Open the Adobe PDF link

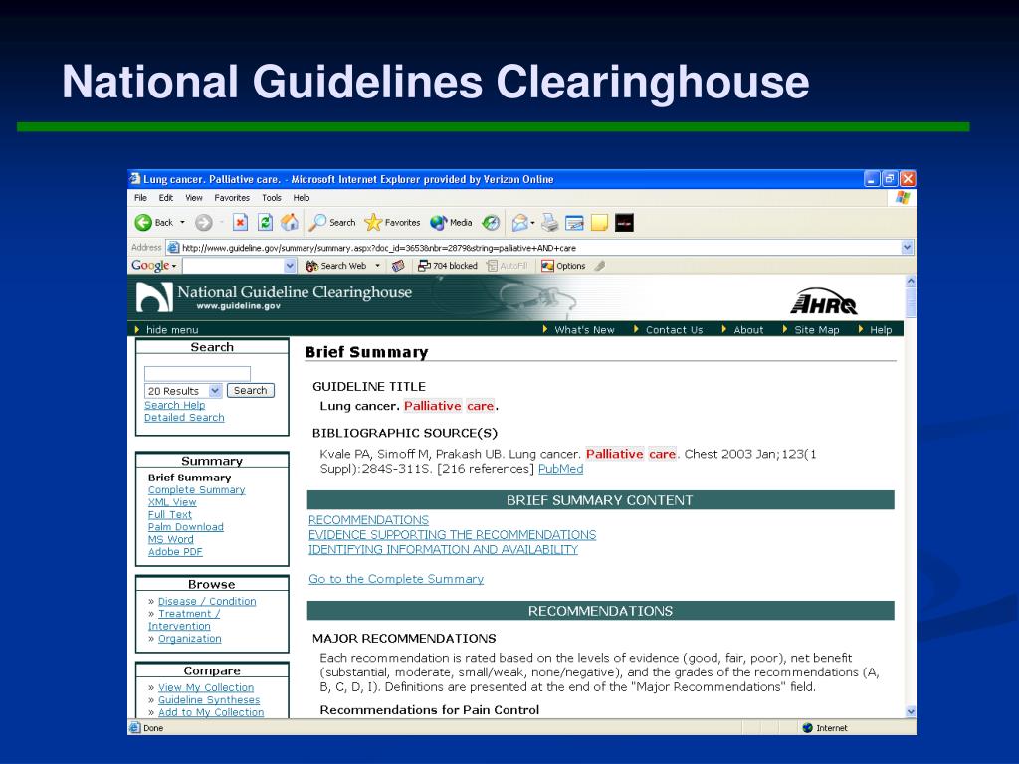tap(175, 551)
